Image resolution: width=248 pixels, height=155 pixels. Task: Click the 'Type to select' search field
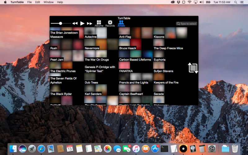click(x=187, y=24)
